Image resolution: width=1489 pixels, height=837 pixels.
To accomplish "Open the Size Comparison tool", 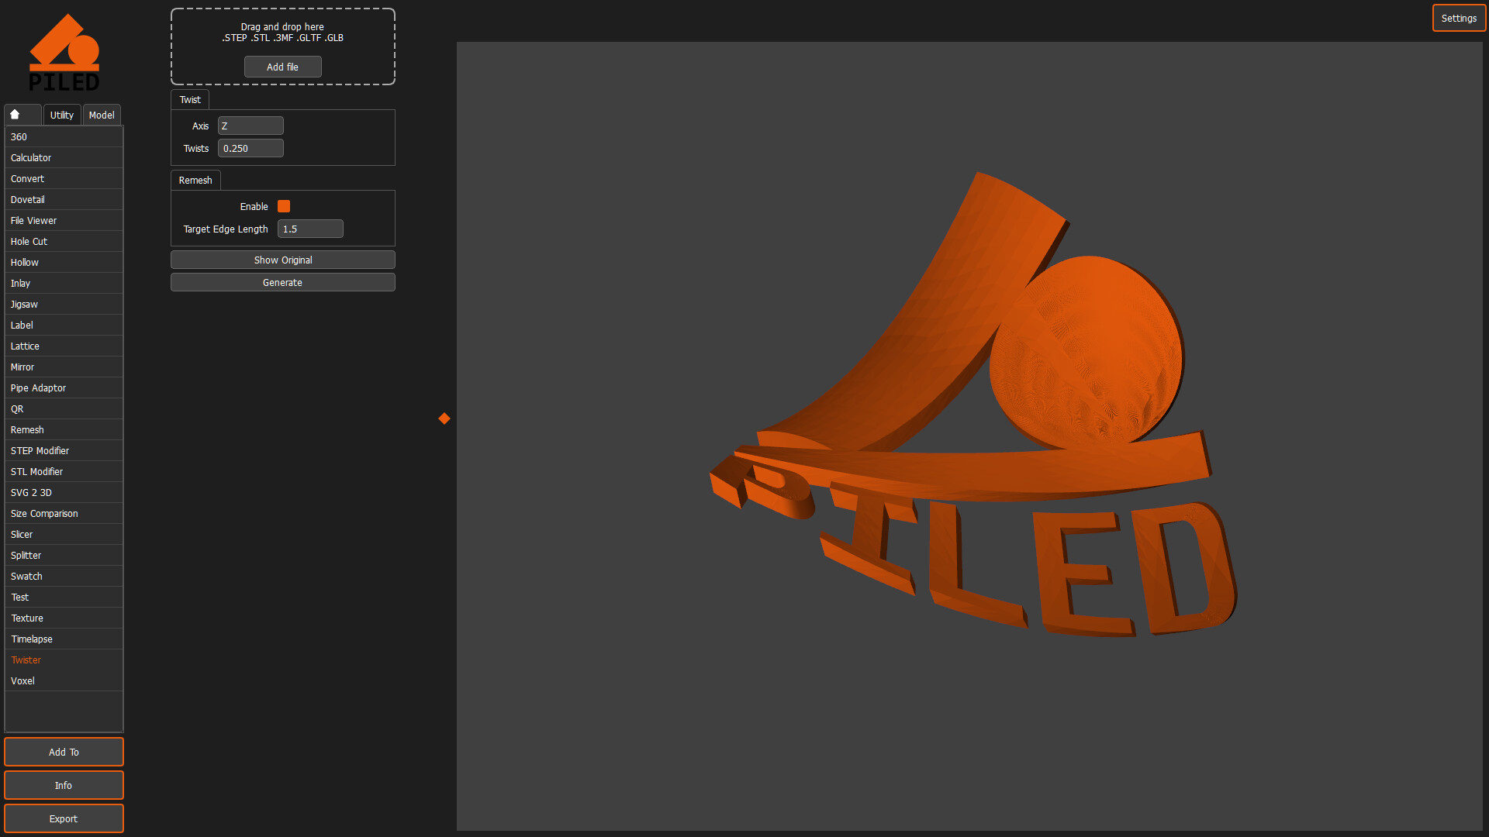I will tap(64, 513).
